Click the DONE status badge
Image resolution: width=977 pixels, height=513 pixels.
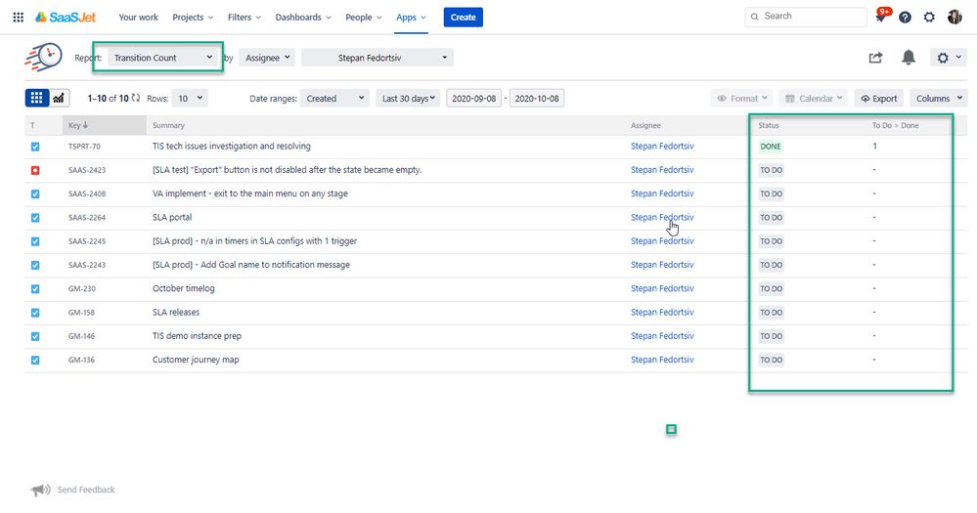pos(770,147)
